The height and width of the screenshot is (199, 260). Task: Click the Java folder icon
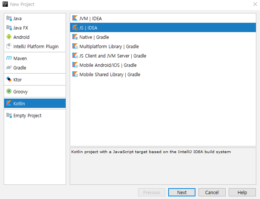click(9, 18)
